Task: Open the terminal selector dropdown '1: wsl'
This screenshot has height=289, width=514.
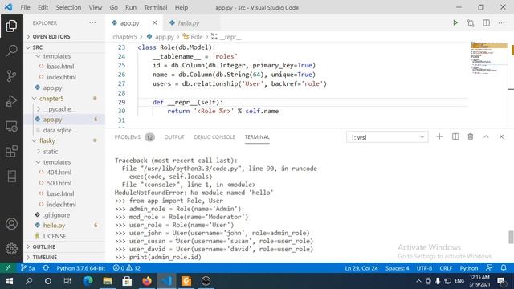Action: pos(387,137)
